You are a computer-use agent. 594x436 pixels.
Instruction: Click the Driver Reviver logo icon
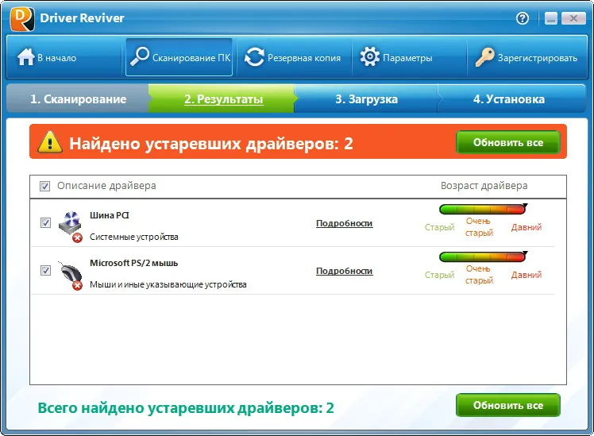[x=22, y=18]
